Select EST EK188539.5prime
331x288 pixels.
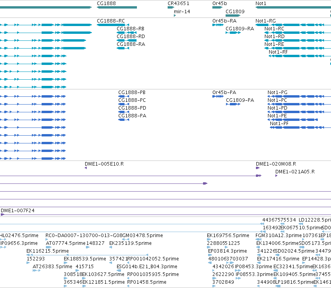click(x=65, y=263)
